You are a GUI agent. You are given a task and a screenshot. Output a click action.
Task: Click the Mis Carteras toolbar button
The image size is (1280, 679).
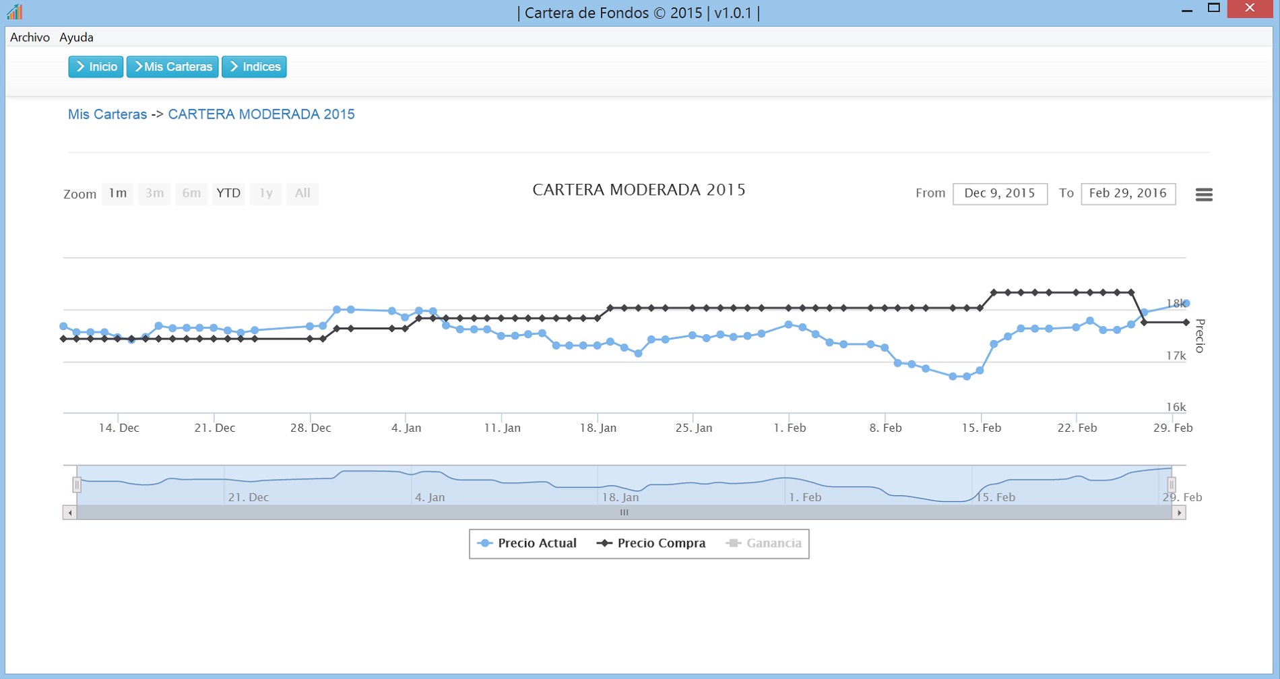[x=172, y=67]
